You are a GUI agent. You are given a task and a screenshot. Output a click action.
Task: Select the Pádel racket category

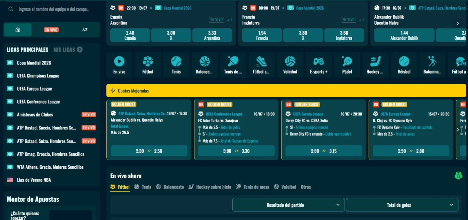[347, 65]
